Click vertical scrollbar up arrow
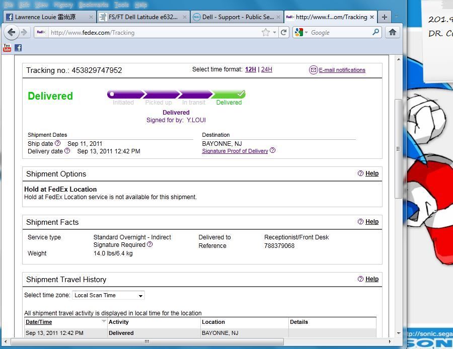453x349 pixels. tap(399, 59)
